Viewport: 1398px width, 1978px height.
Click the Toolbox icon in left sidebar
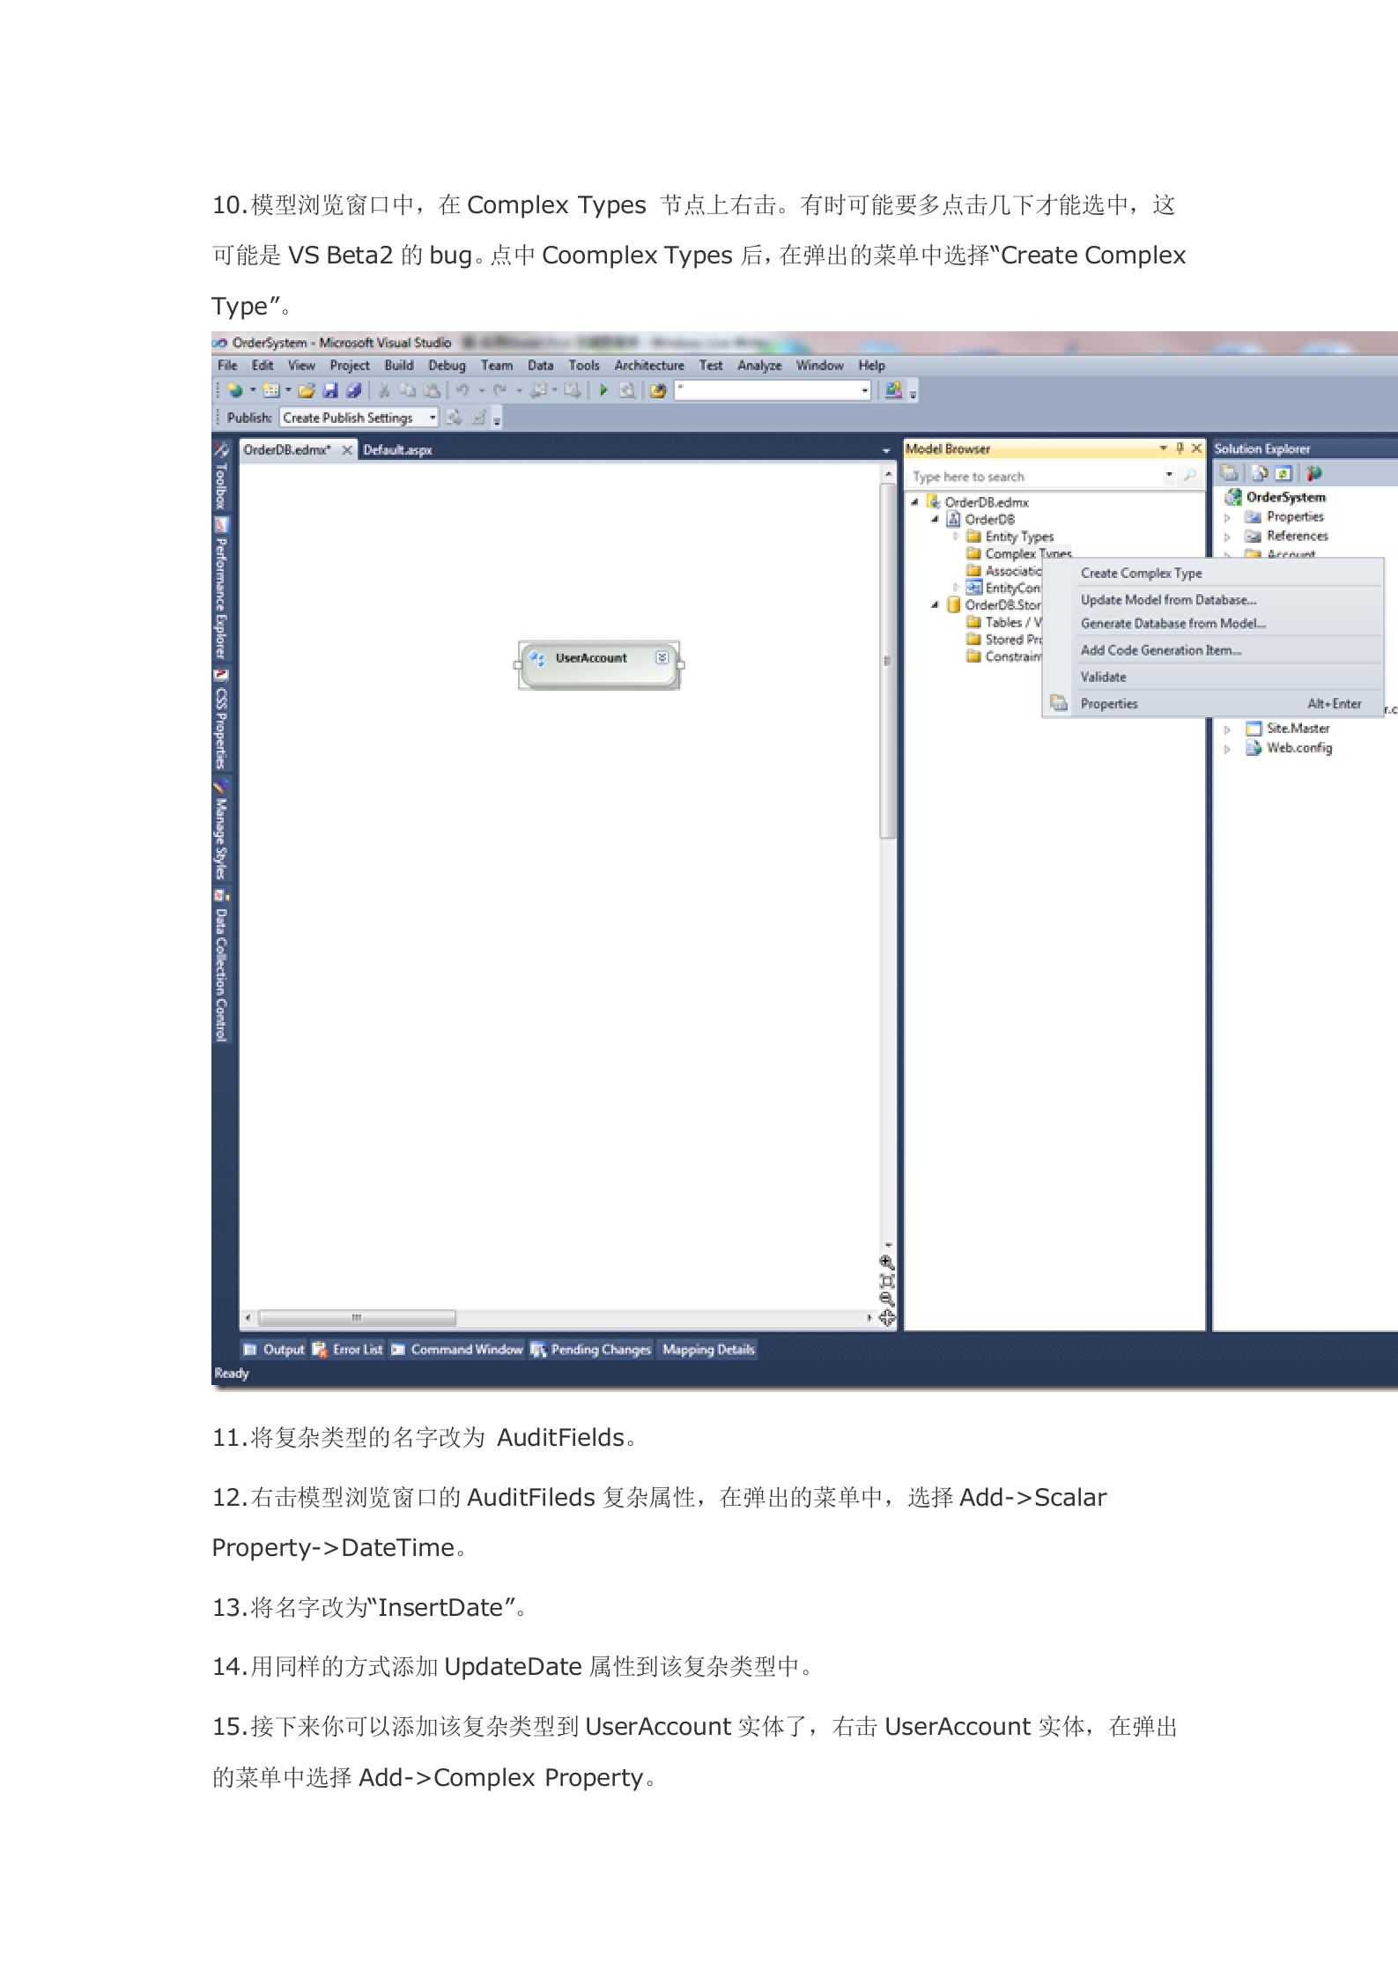click(221, 450)
